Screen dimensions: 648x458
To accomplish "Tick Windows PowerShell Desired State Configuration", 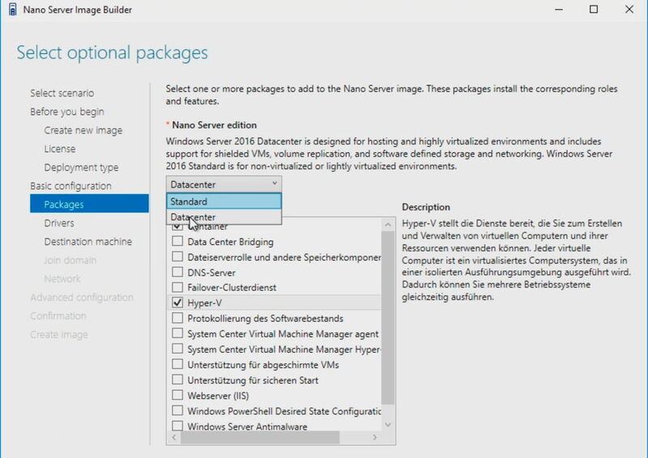I will click(177, 410).
